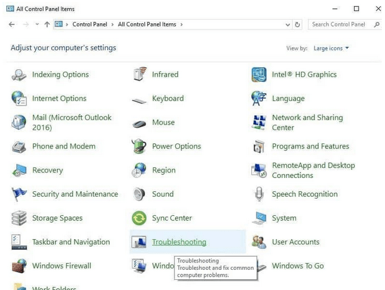Click the Security and Maintenance flag icon
The height and width of the screenshot is (290, 385).
point(18,194)
